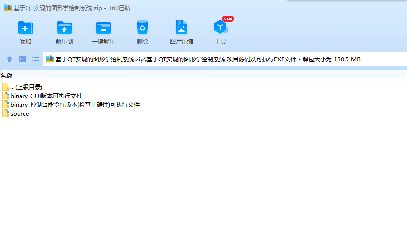407x235 pixels.
Task: Switch to list view mode
Action: point(35,59)
